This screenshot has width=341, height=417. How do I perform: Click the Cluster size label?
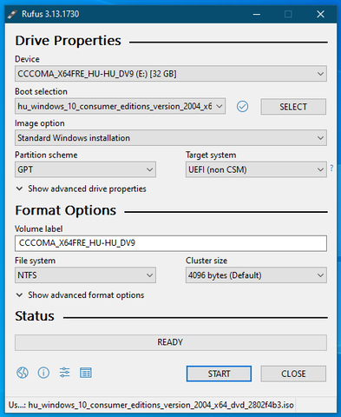pyautogui.click(x=207, y=261)
